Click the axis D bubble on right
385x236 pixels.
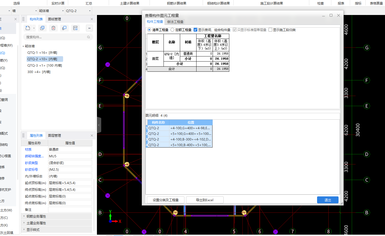coord(367,154)
